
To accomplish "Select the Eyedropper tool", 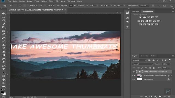I will pos(3,34).
